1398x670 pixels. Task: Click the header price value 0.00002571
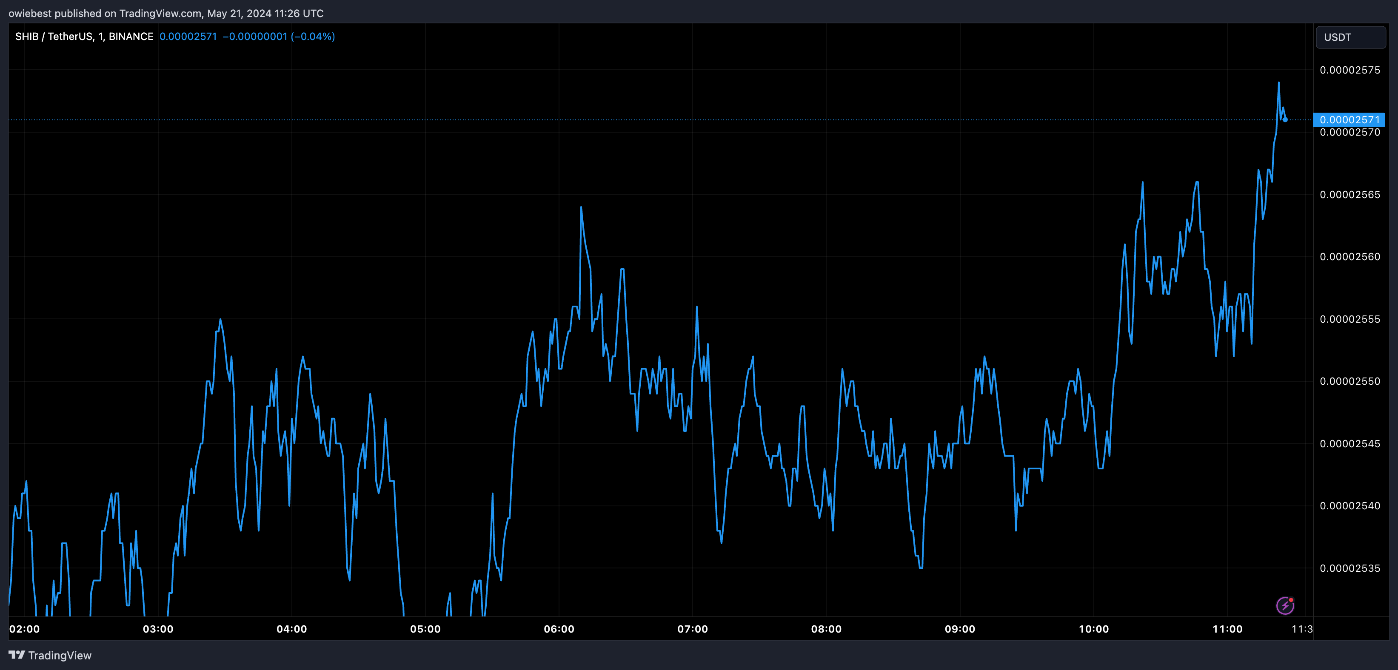pos(188,36)
